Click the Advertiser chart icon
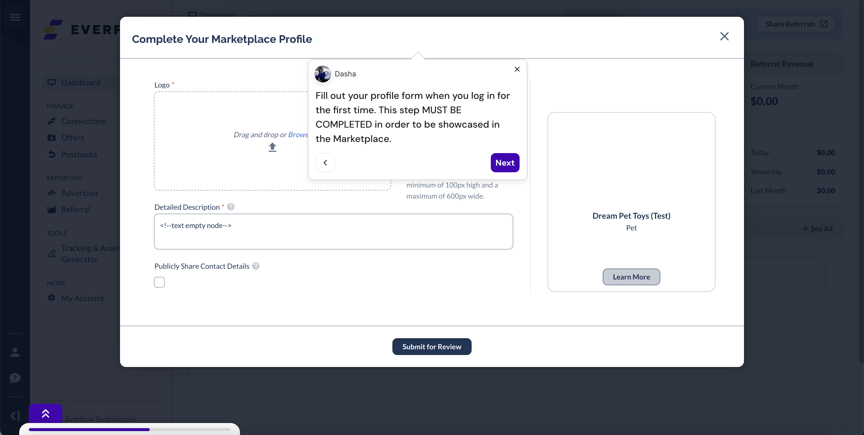 pyautogui.click(x=51, y=193)
